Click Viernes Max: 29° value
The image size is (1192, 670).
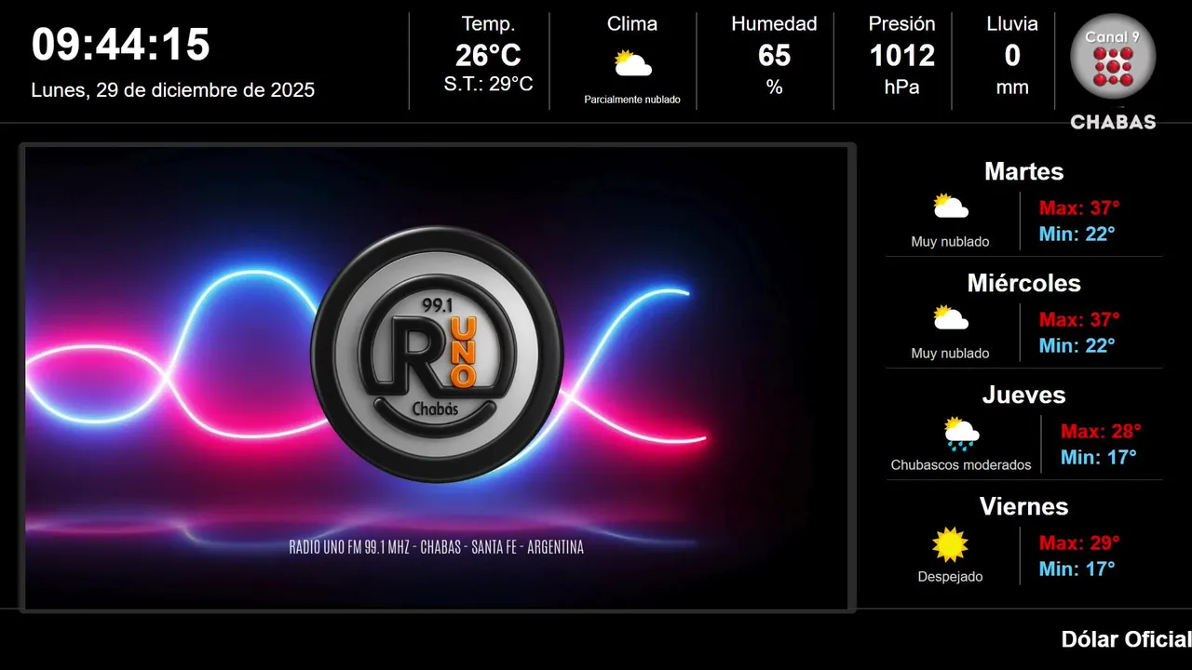pyautogui.click(x=1079, y=543)
